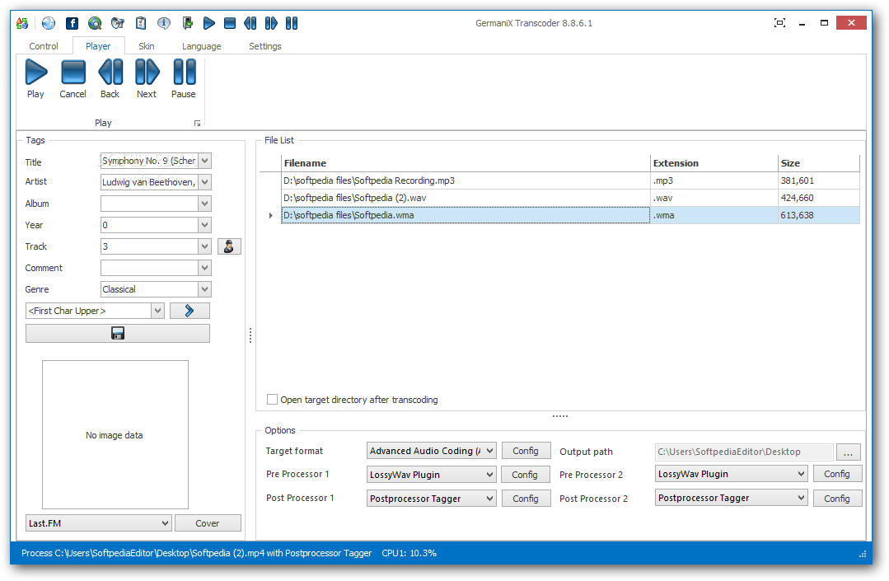Click the megaphone announcement icon
The width and height of the screenshot is (889, 581).
click(118, 23)
